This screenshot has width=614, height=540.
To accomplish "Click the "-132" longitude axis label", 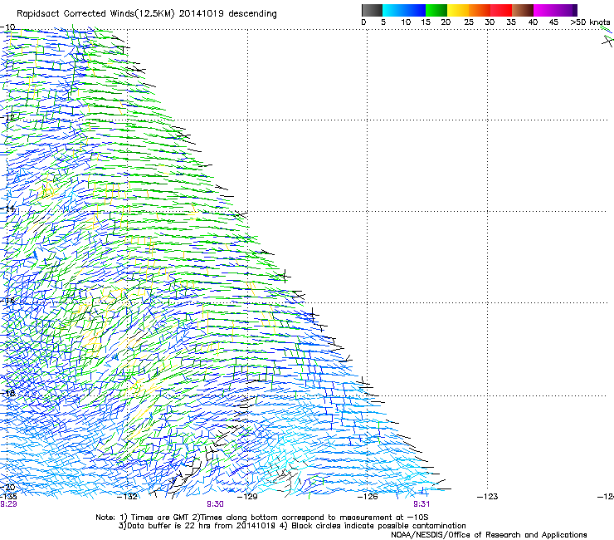I will point(127,497).
